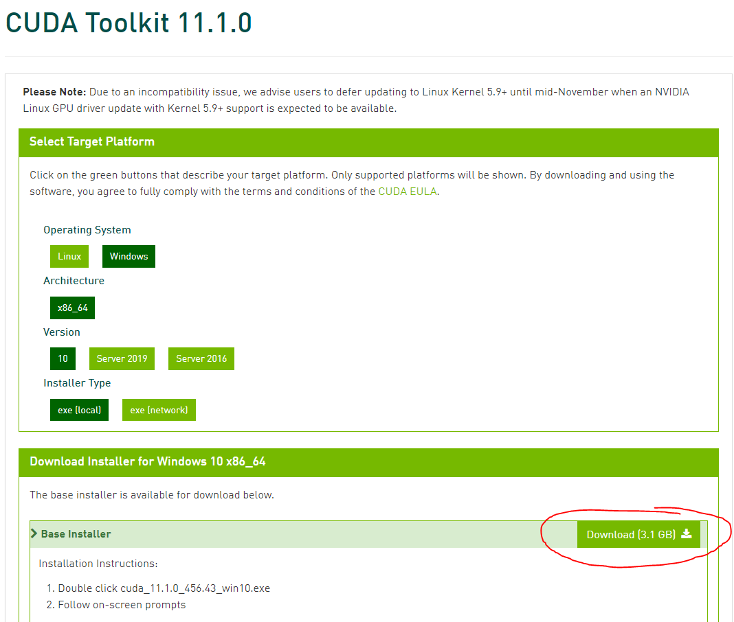
Task: Click the Download Installer for Windows 10 header
Action: click(368, 463)
